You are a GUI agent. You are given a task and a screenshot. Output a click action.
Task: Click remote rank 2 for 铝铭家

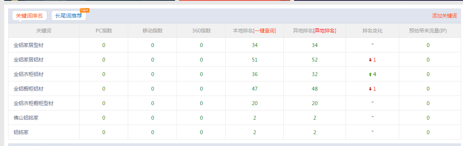[x=315, y=132]
